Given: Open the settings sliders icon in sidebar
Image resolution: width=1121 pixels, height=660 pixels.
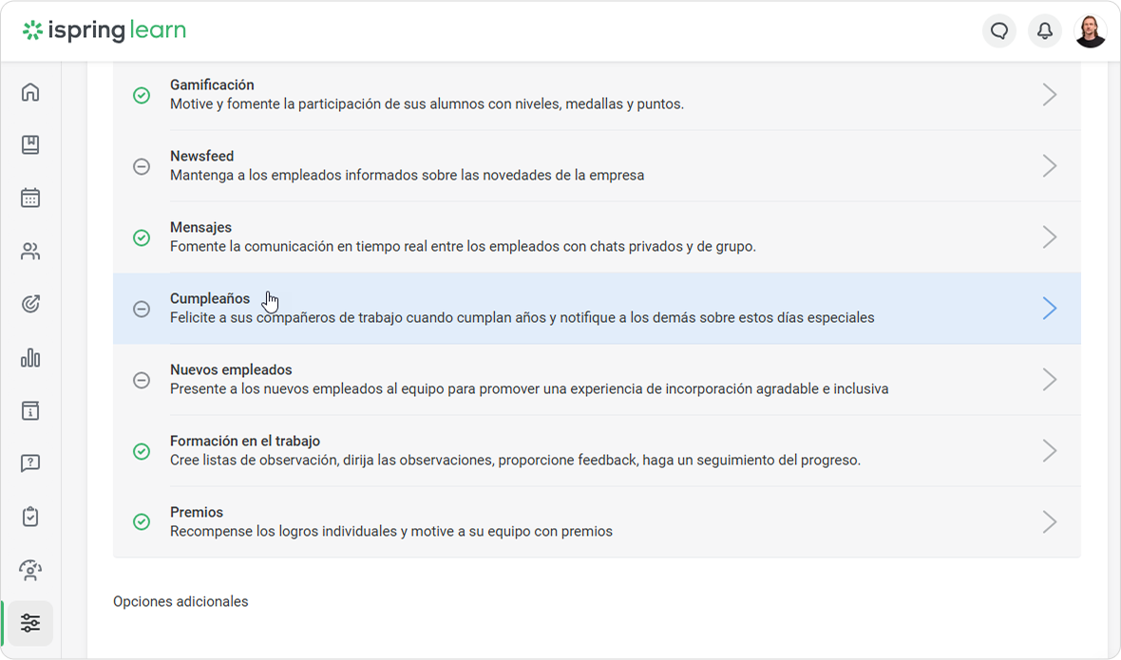Looking at the screenshot, I should point(30,623).
